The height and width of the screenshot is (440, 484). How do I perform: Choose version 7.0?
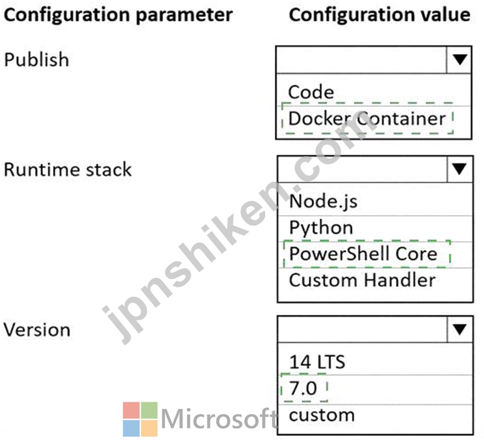tap(303, 388)
